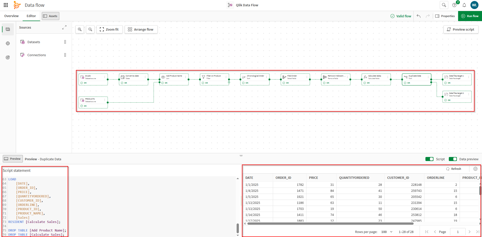This screenshot has width=482, height=237.
Task: Click the target icon in the left sidebar
Action: [x=8, y=57]
